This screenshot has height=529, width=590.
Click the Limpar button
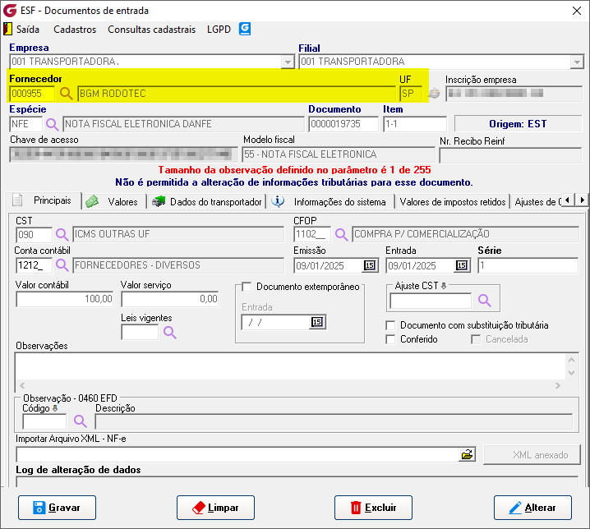(x=215, y=508)
